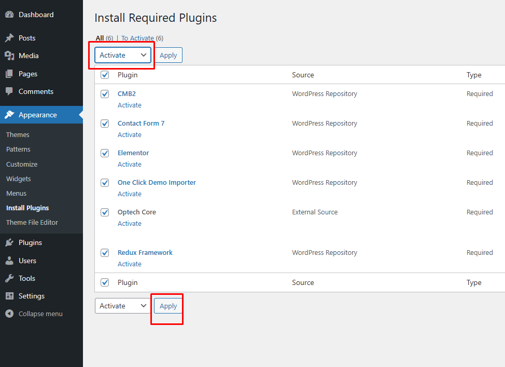Deselect the select-all Plugin checkbox

click(x=105, y=75)
